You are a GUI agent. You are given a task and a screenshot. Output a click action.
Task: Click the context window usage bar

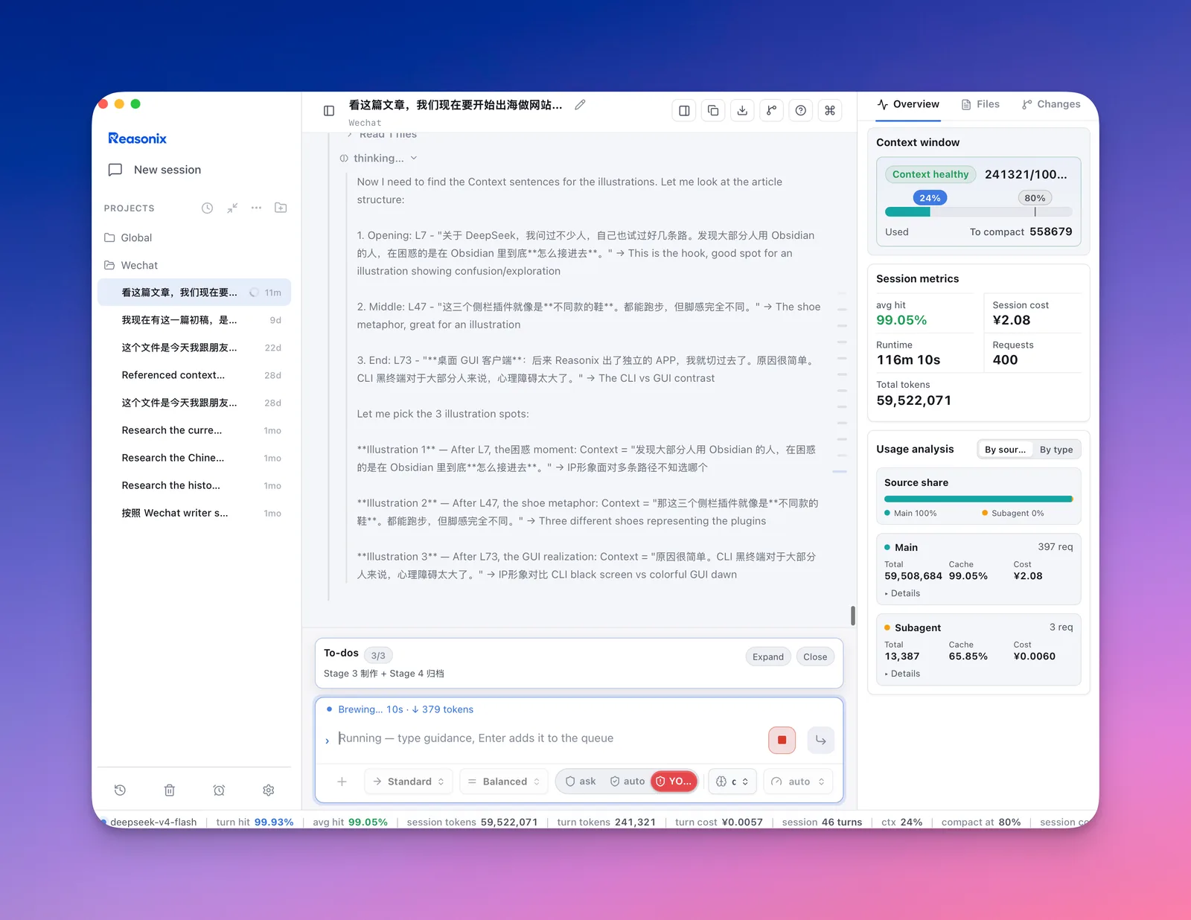(979, 212)
